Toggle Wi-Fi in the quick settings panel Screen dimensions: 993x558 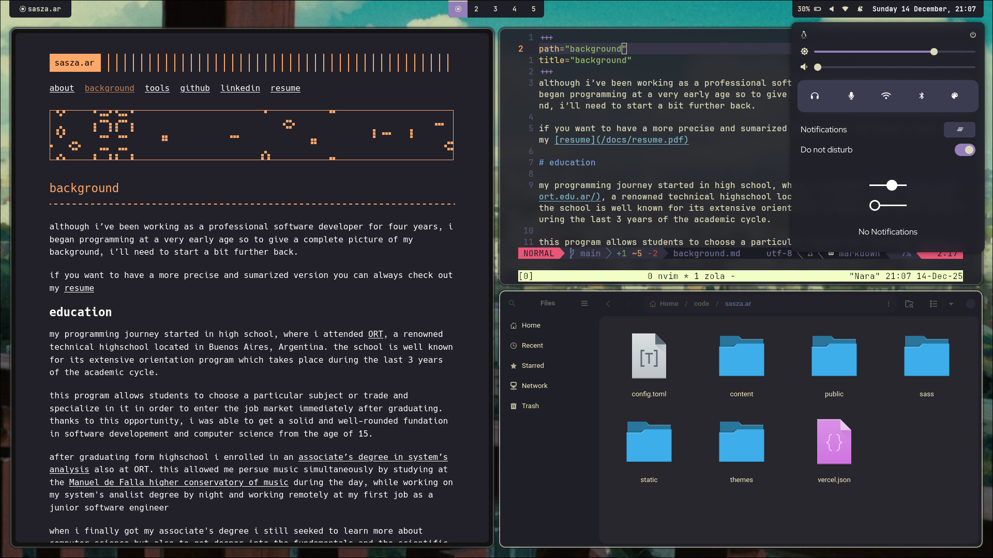pyautogui.click(x=886, y=96)
